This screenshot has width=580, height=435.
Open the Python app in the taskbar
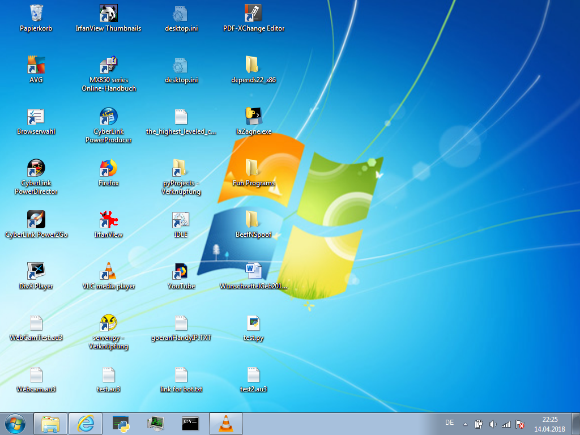point(121,424)
